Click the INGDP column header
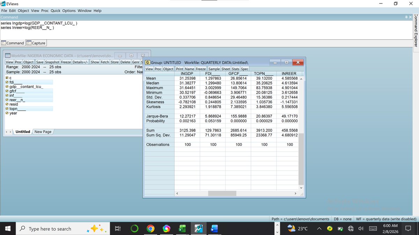This screenshot has height=235, width=419. (187, 73)
